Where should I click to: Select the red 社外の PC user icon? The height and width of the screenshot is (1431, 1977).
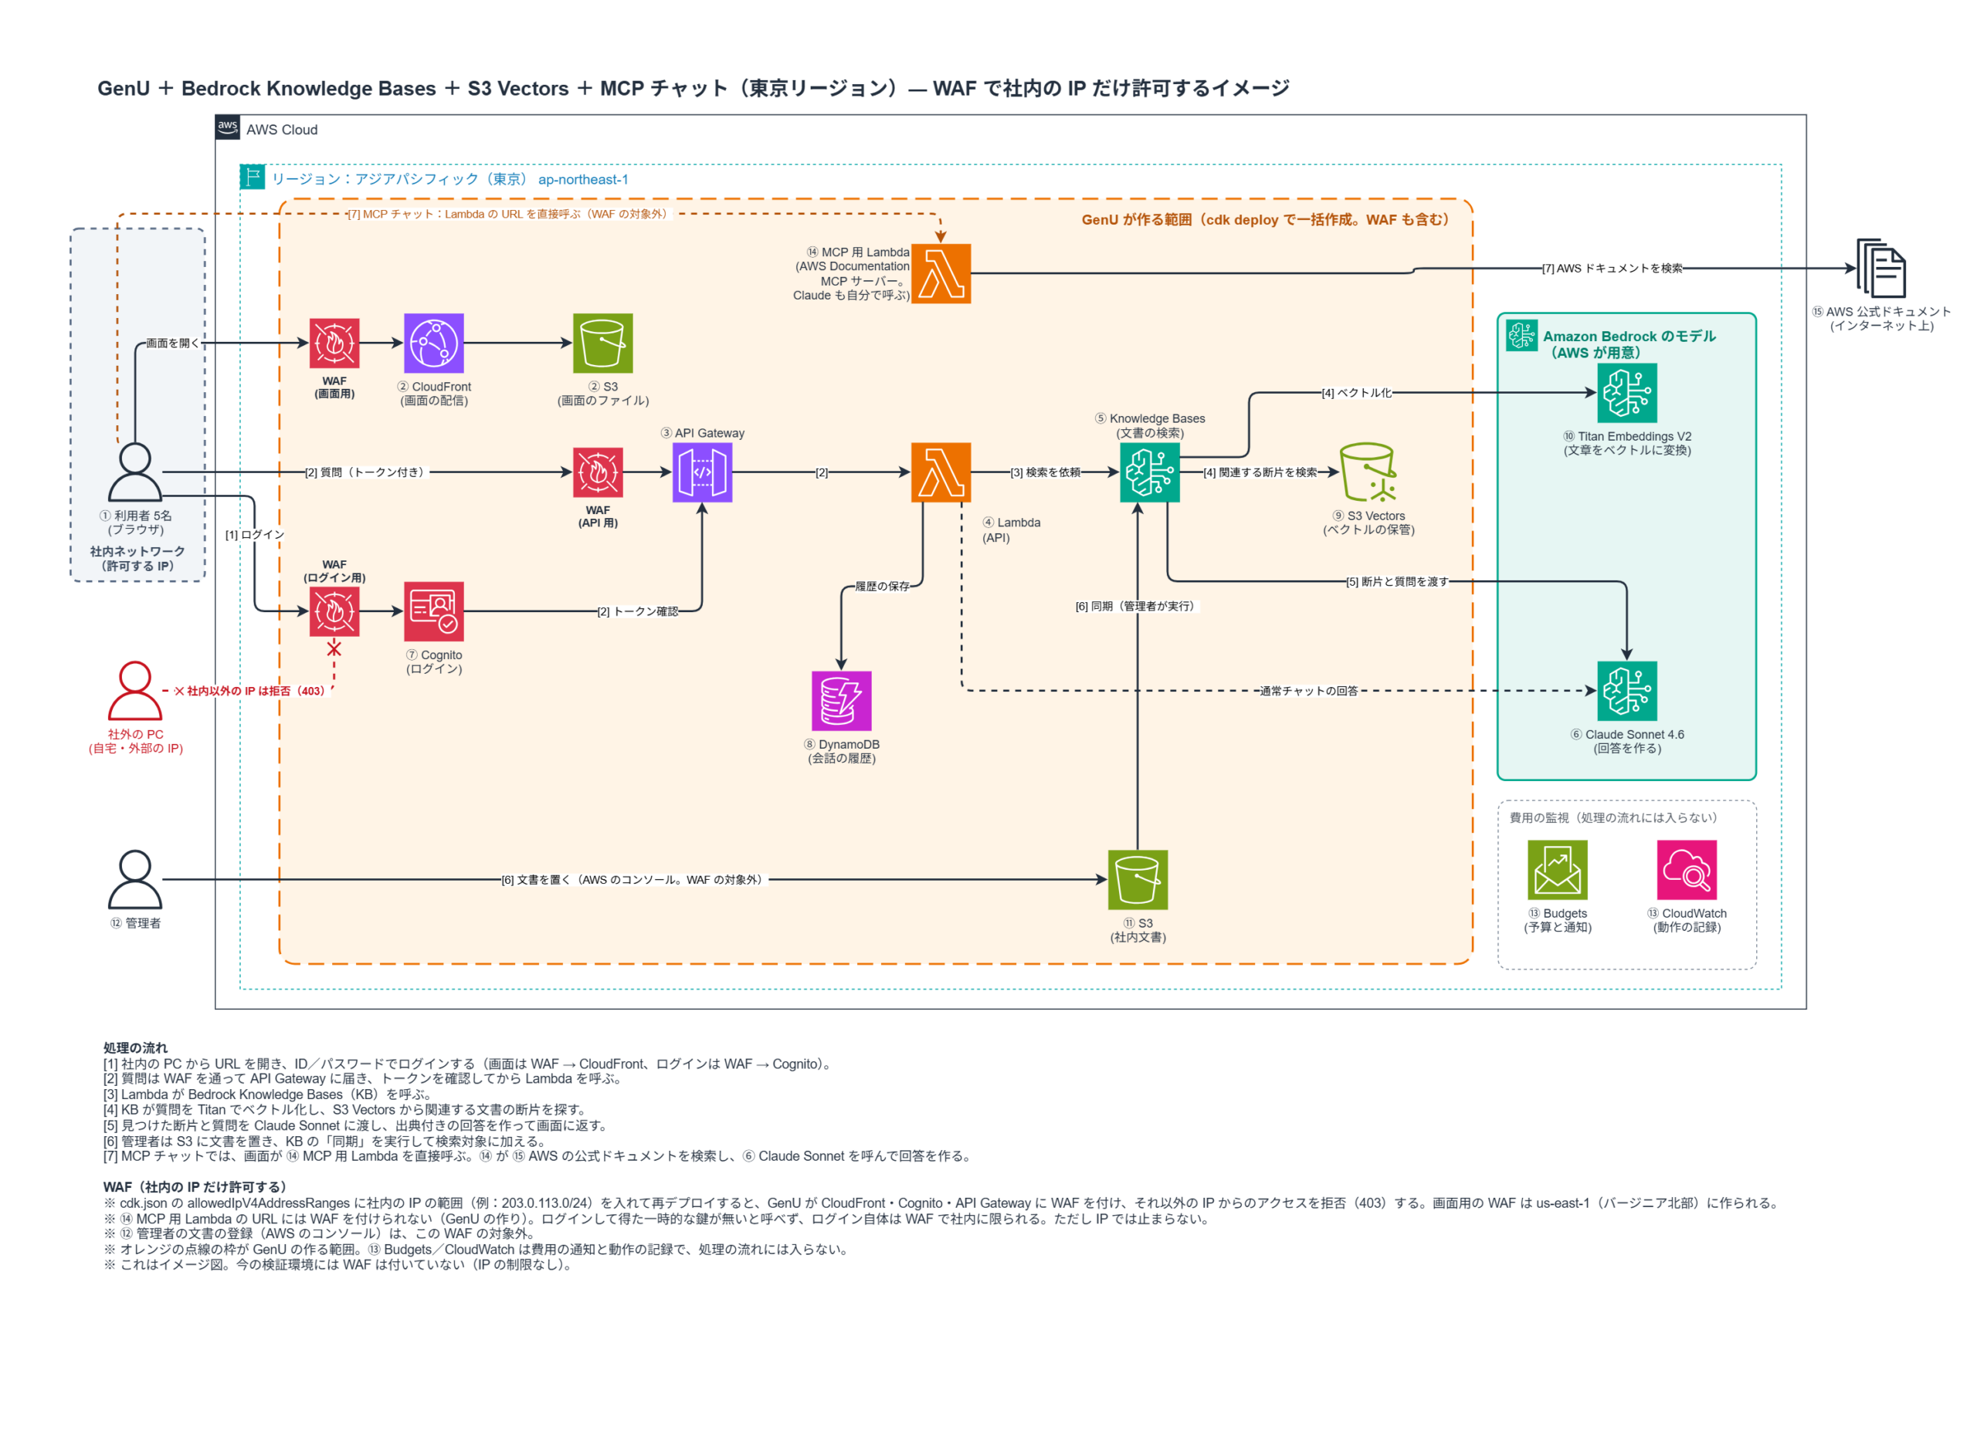135,691
